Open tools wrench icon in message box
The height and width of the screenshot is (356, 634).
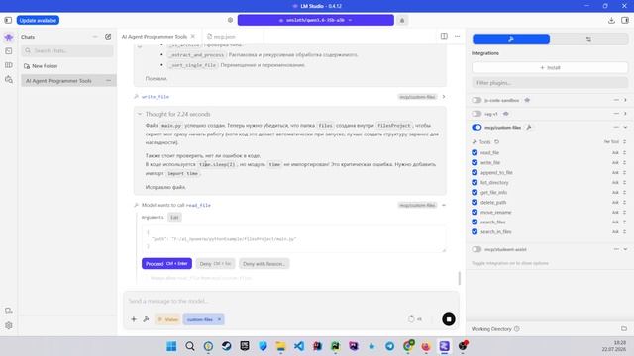tap(146, 319)
